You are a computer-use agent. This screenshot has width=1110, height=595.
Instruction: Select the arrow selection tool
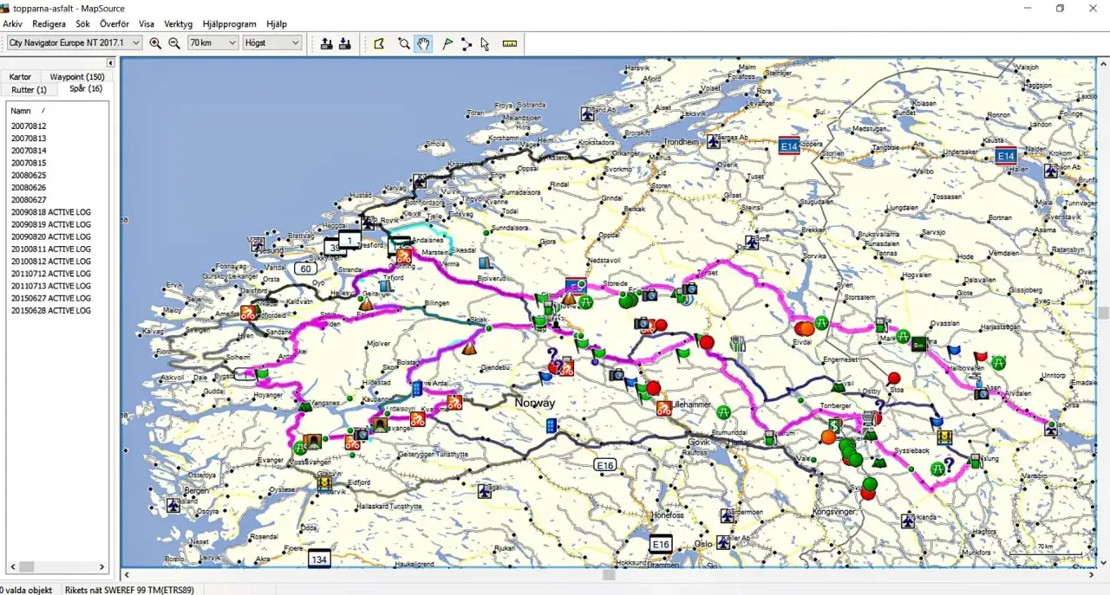pos(485,43)
